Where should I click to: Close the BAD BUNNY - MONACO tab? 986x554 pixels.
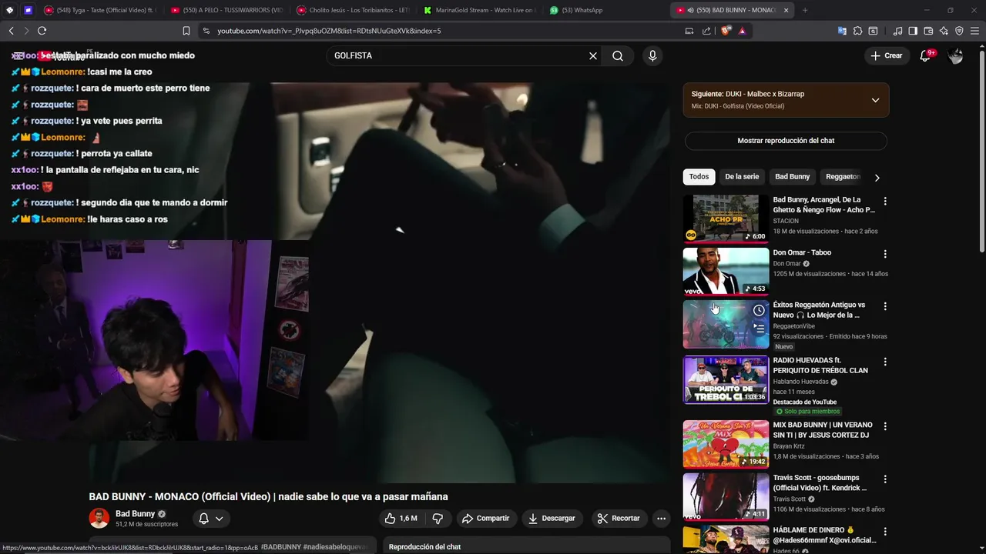coord(786,10)
